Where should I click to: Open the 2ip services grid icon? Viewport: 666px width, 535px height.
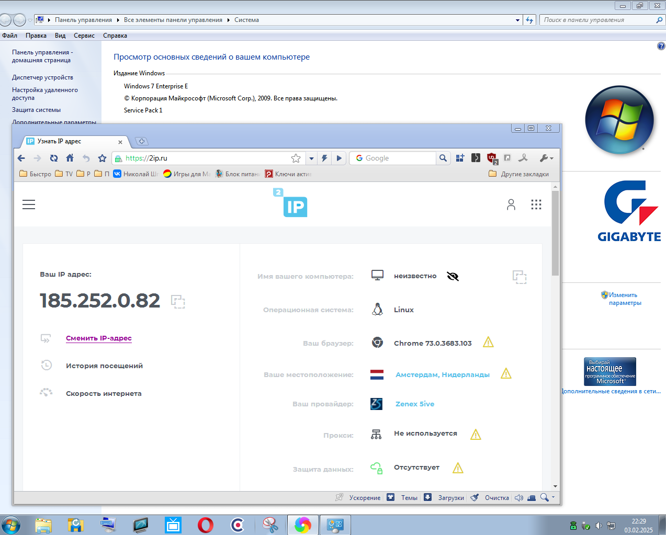(x=536, y=204)
